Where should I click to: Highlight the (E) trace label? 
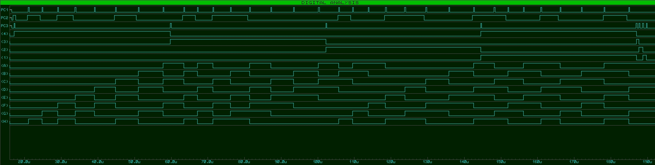pos(4,97)
